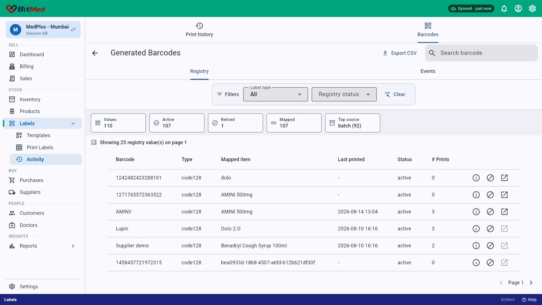Open the Registry status dropdown
The height and width of the screenshot is (305, 542).
tap(344, 94)
